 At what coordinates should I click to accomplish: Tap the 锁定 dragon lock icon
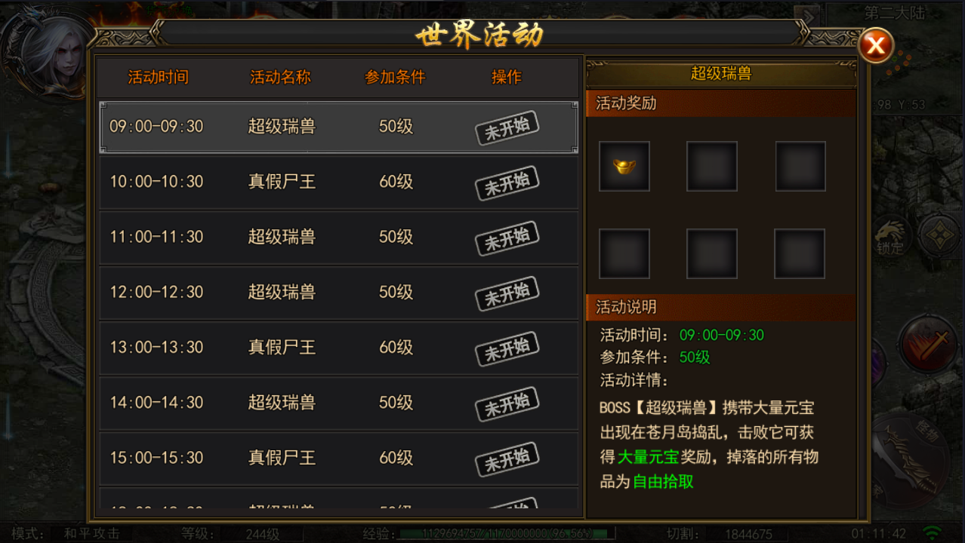click(x=890, y=236)
